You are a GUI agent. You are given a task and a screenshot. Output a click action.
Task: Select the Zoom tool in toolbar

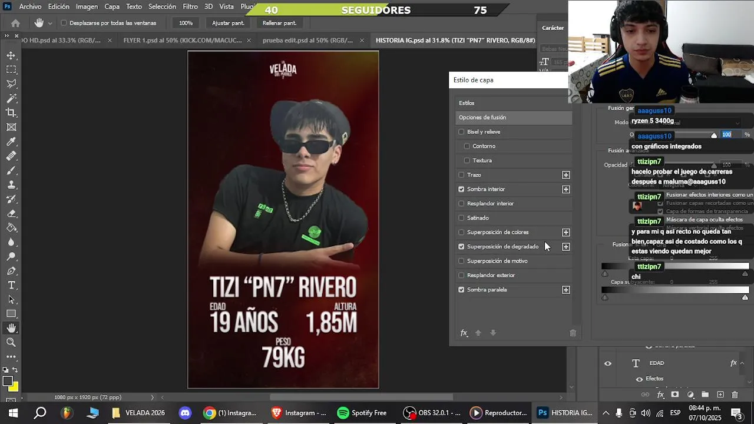(11, 342)
